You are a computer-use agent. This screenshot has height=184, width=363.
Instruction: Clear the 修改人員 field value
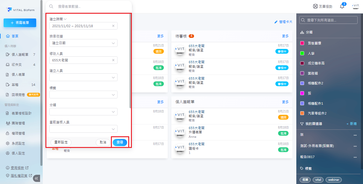(x=113, y=60)
